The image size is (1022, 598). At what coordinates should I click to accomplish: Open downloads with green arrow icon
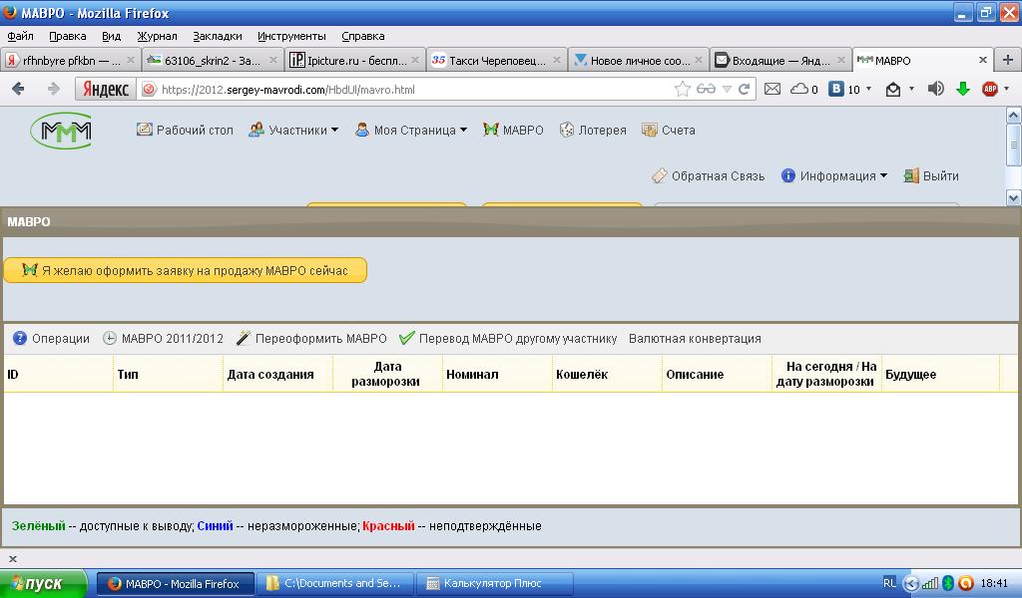pos(963,89)
